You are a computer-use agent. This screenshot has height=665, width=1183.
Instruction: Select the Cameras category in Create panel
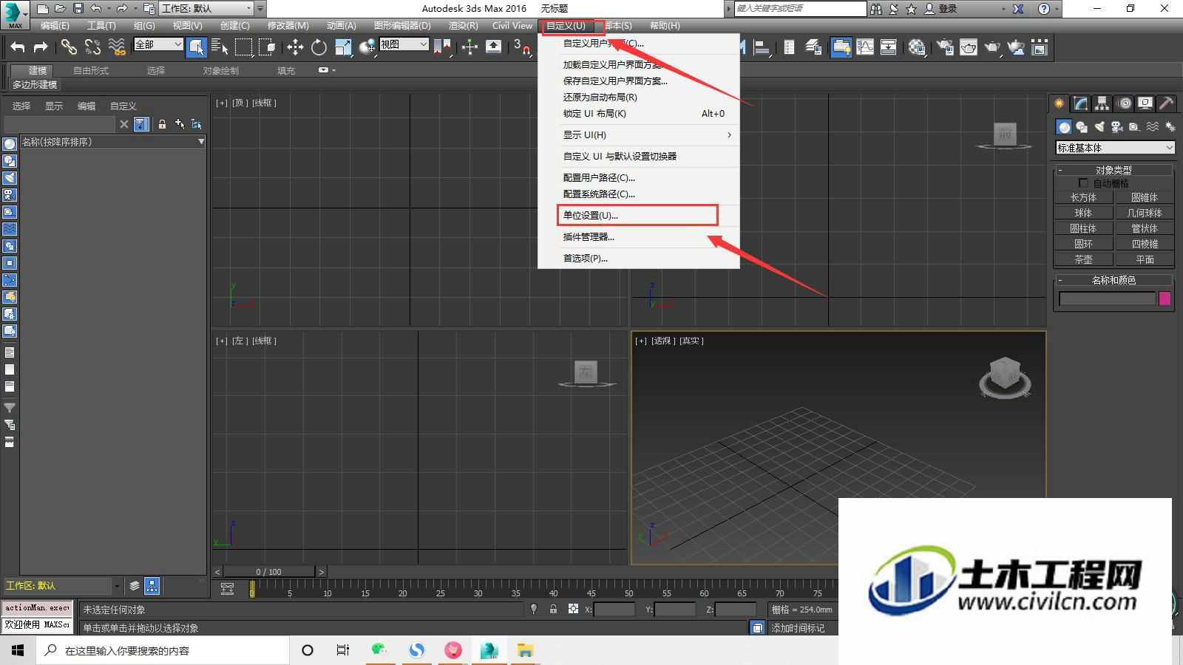click(1117, 127)
